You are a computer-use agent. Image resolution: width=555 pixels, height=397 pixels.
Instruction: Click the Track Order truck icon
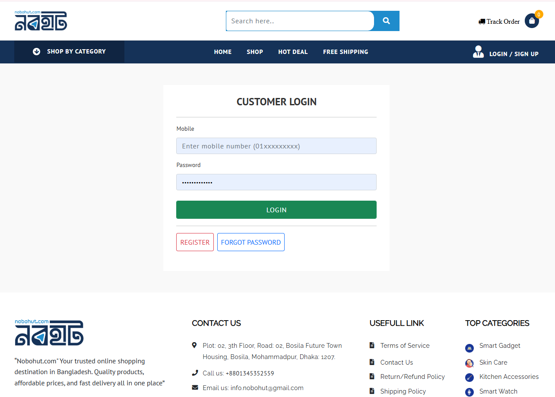482,22
